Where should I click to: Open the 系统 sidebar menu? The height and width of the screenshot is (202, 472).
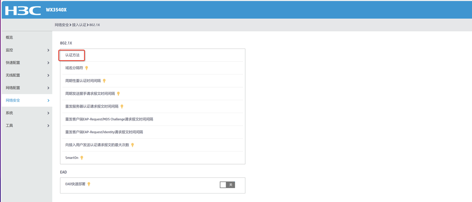coord(27,113)
